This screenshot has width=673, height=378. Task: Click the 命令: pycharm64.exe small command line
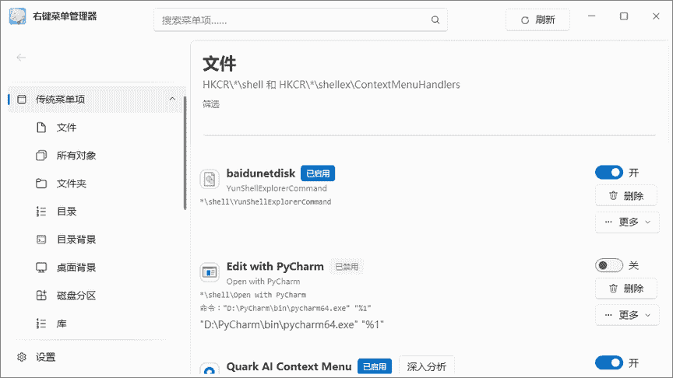pyautogui.click(x=285, y=308)
